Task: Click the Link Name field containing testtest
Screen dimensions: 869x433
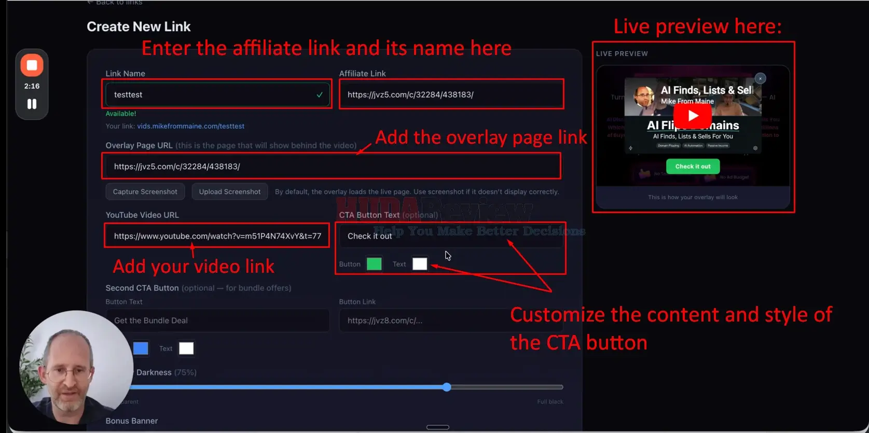Action: pyautogui.click(x=217, y=94)
